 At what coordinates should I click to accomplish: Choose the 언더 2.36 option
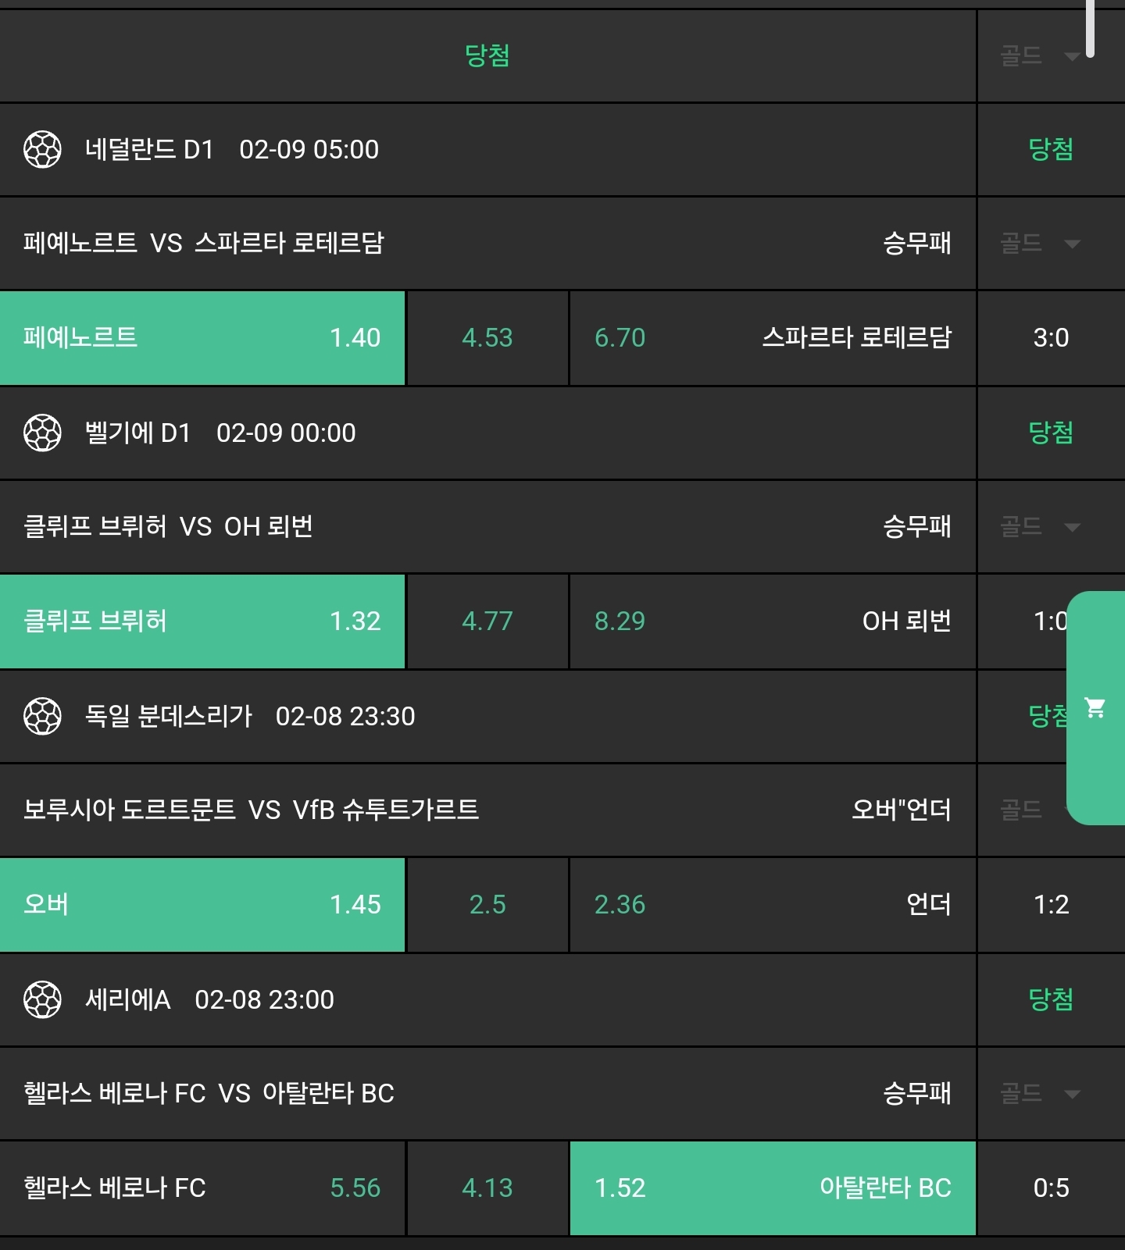772,905
